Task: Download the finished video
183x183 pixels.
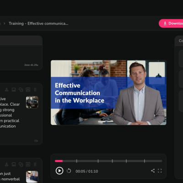Action: [x=171, y=23]
